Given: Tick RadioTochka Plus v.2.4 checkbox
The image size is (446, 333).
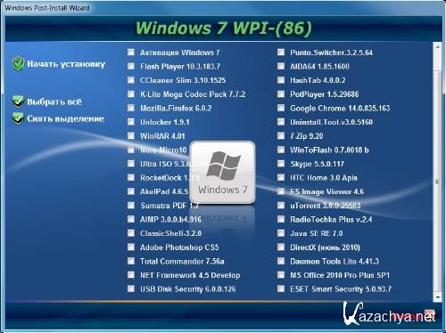Looking at the screenshot, I should (281, 219).
